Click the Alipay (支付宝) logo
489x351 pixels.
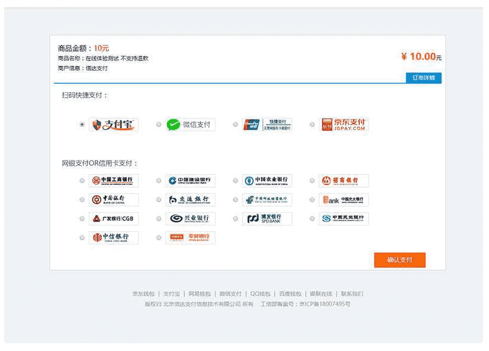coord(114,125)
